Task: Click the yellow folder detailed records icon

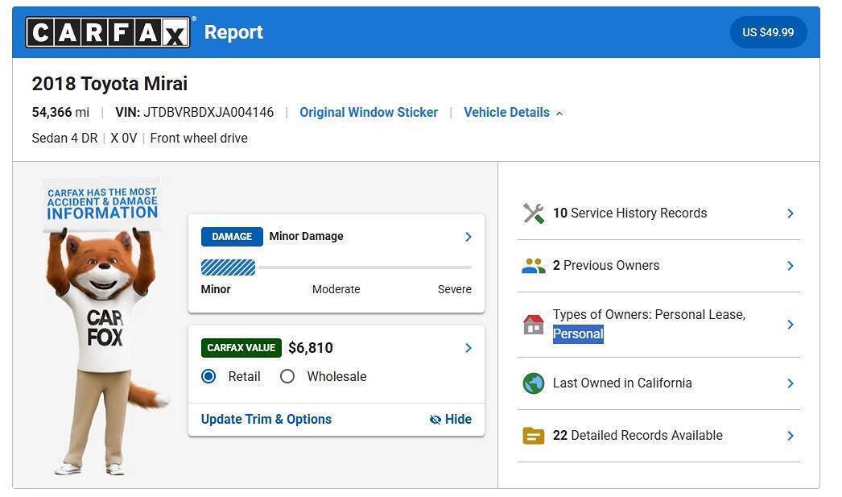Action: (533, 436)
